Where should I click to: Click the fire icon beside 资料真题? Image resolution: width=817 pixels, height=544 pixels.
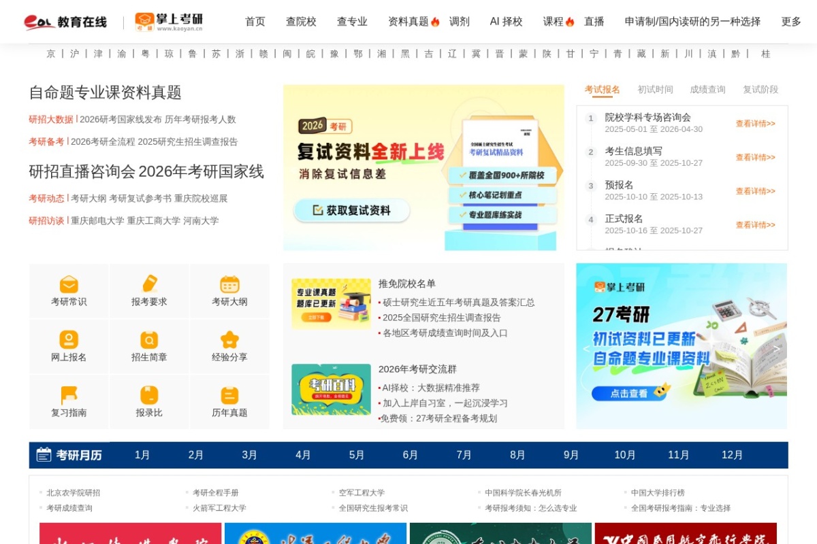click(x=435, y=22)
